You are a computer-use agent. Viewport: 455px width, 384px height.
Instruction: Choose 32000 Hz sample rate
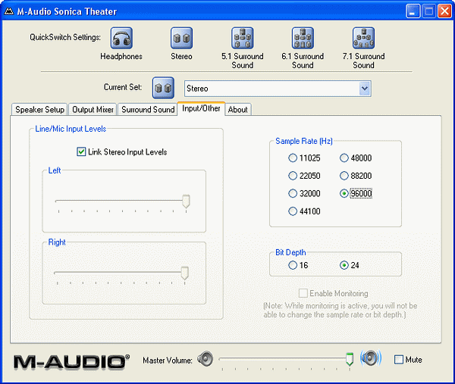[x=293, y=193]
